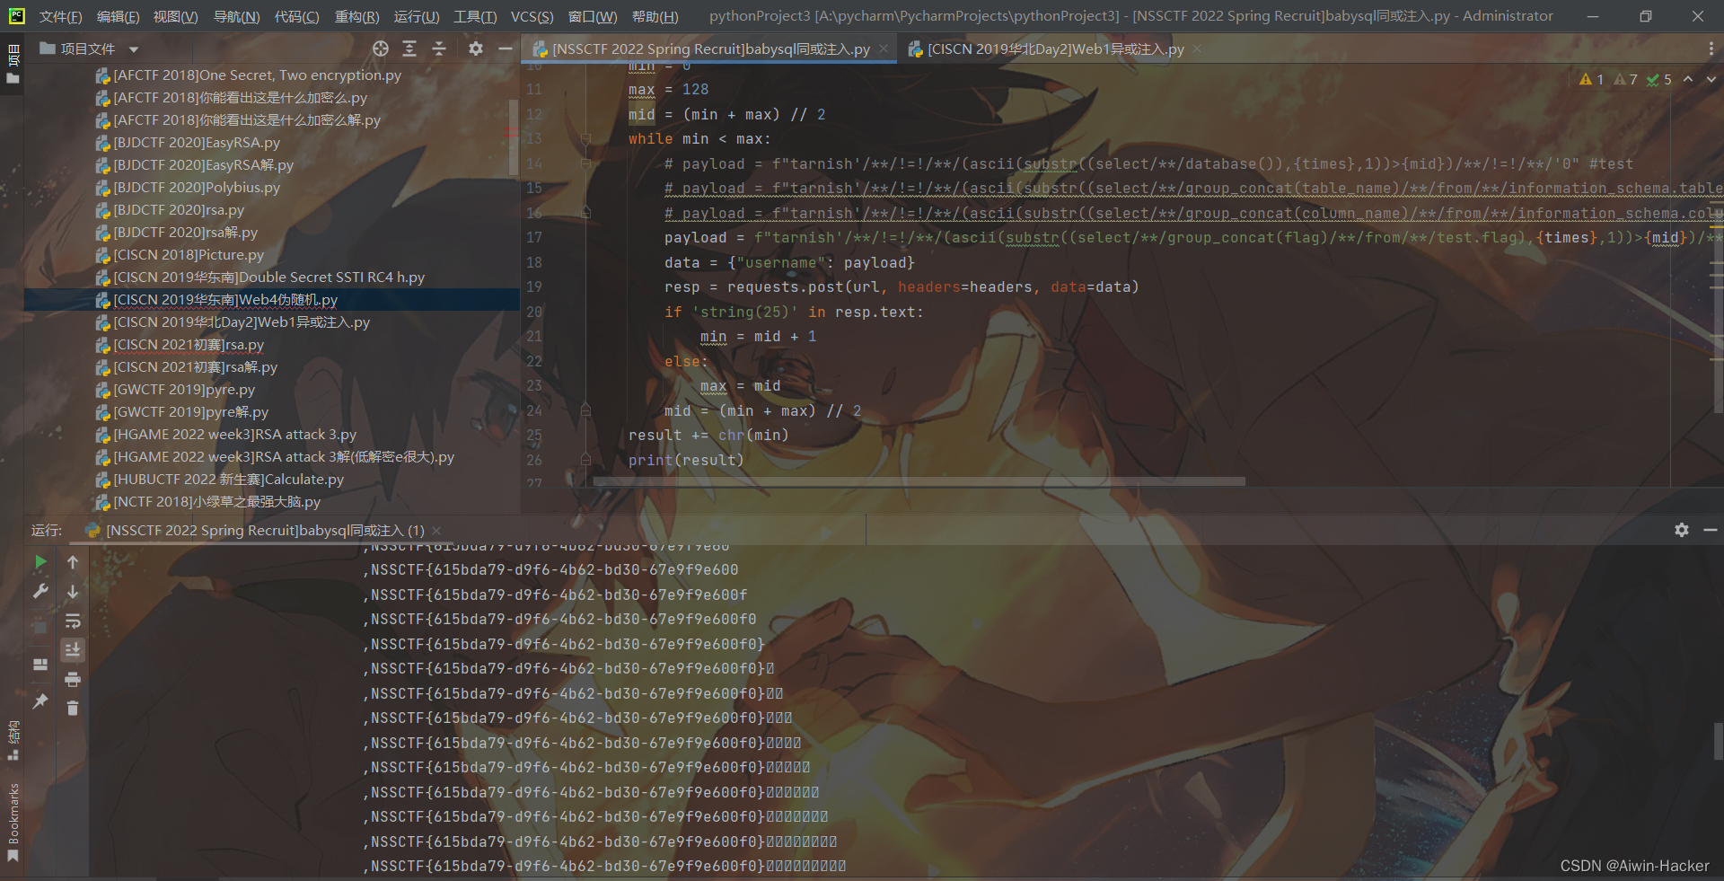Open Project panel settings gear

point(476,49)
